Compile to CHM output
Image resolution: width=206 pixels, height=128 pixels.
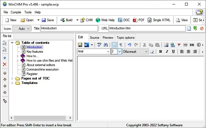86,20
